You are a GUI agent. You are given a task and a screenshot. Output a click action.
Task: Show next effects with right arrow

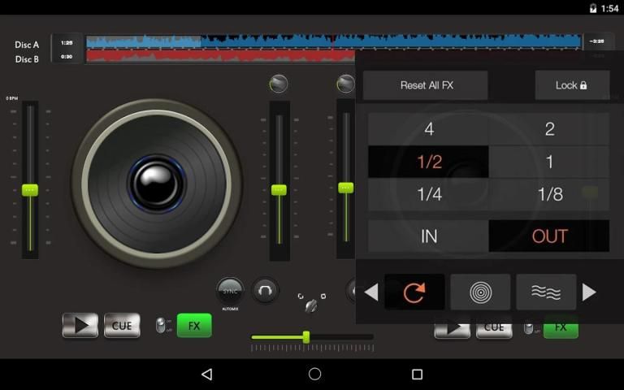[590, 292]
